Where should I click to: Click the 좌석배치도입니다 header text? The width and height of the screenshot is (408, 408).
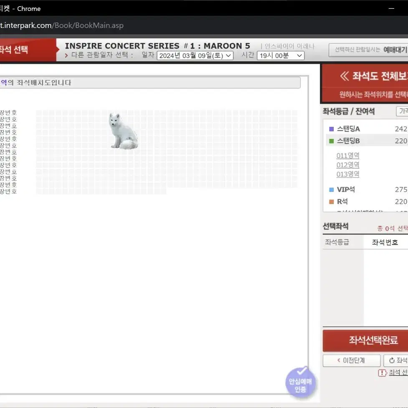[44, 83]
